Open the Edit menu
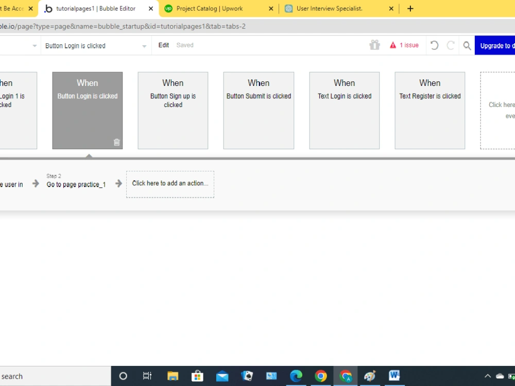This screenshot has width=515, height=386. click(x=163, y=45)
